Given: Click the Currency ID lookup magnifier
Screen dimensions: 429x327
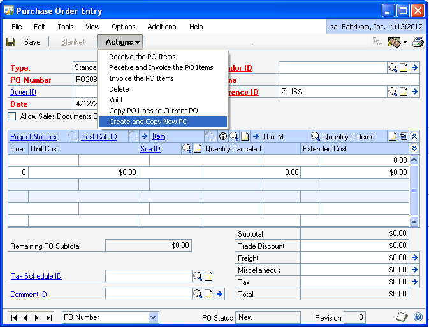Looking at the screenshot, I should click(x=392, y=92).
